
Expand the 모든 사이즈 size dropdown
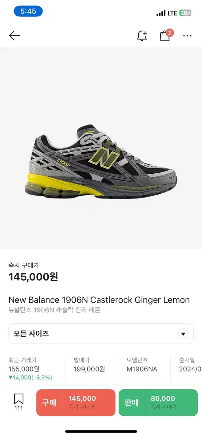(x=101, y=334)
